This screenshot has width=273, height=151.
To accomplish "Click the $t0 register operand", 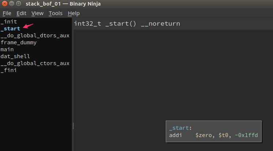I will tap(224, 135).
